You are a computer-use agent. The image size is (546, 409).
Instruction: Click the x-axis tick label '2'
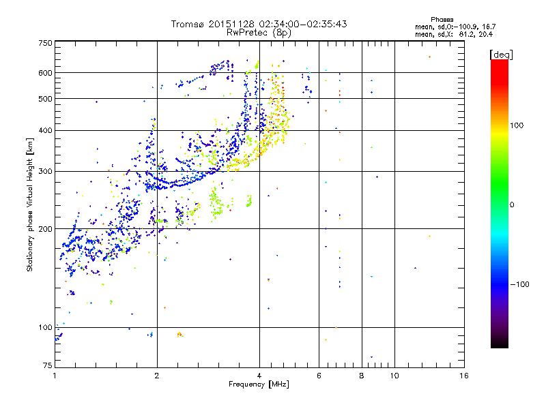pyautogui.click(x=157, y=376)
